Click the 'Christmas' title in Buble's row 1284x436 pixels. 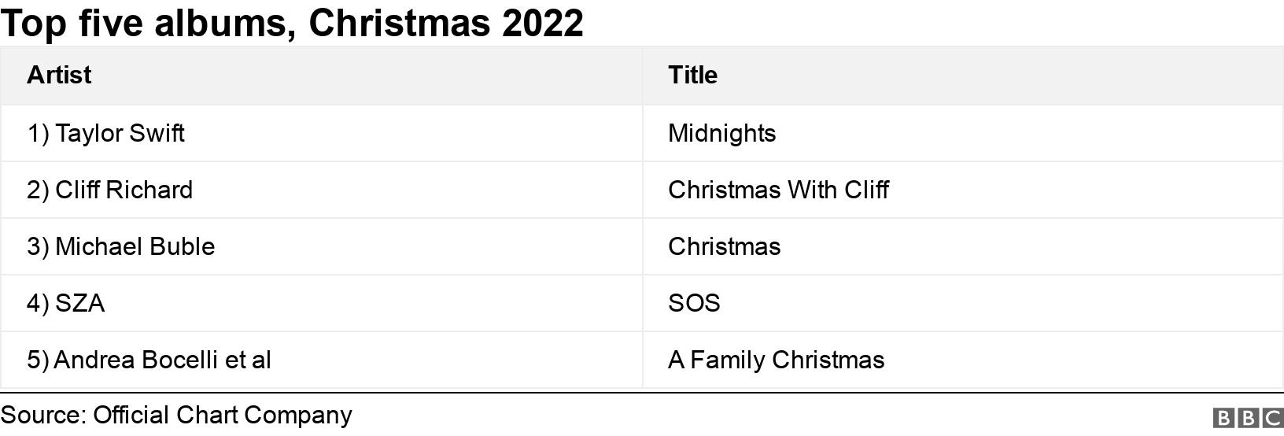point(724,246)
